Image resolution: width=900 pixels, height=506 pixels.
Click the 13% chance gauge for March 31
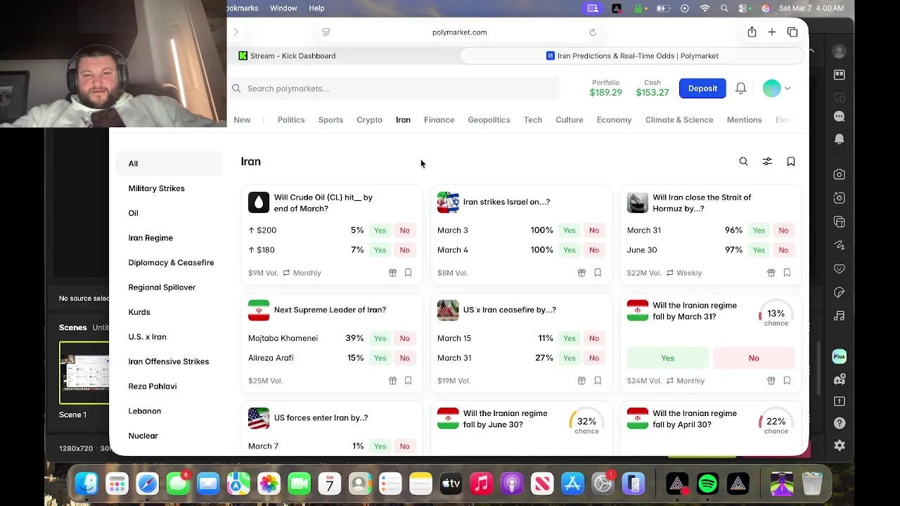(x=776, y=315)
